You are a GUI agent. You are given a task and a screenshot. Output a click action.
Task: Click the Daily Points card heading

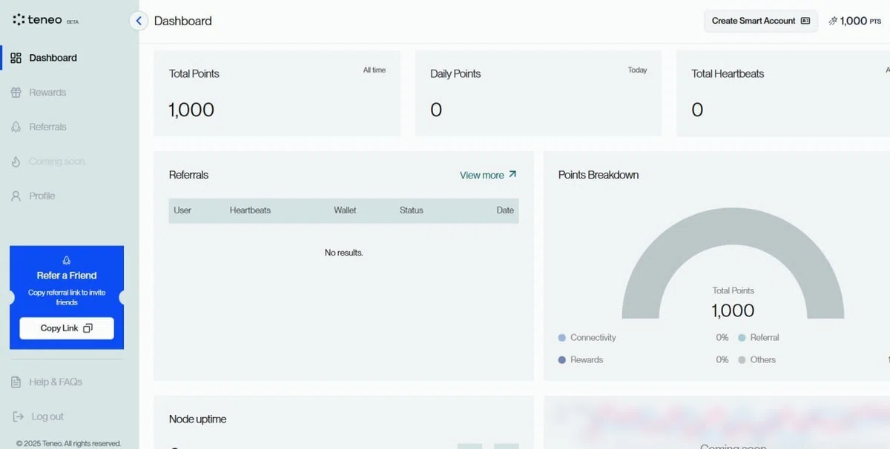coord(455,74)
